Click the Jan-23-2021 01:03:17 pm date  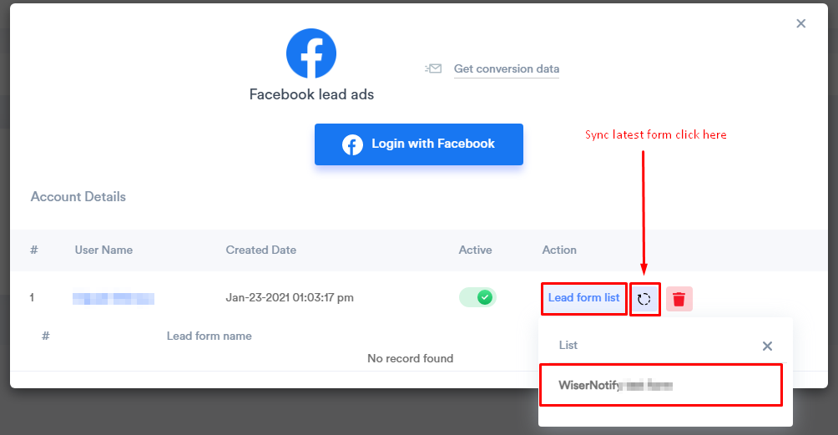pos(290,298)
